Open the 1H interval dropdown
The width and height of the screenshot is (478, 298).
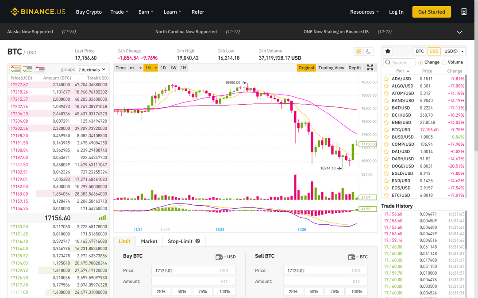(151, 68)
